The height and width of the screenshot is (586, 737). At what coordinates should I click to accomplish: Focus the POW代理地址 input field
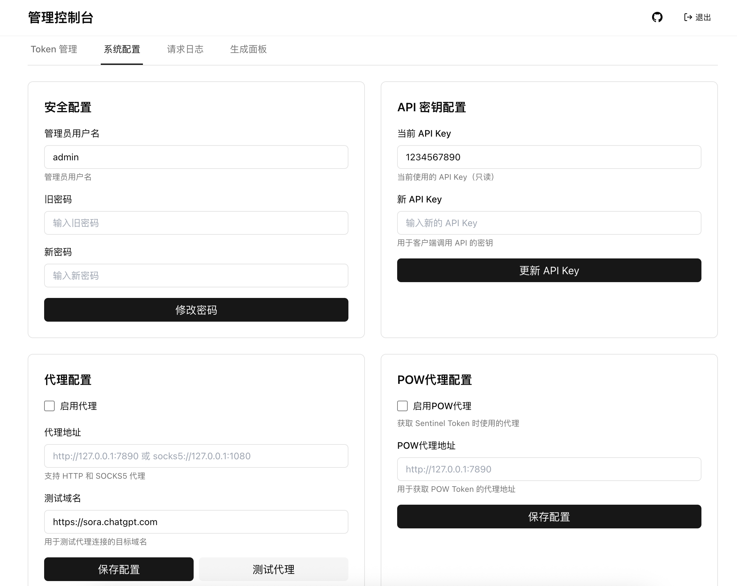pos(549,469)
